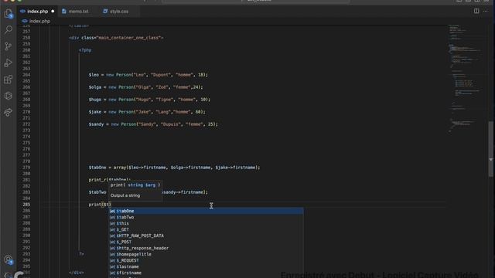The image size is (495, 278).
Task: Click line number 285 in the gutter
Action: click(x=26, y=205)
